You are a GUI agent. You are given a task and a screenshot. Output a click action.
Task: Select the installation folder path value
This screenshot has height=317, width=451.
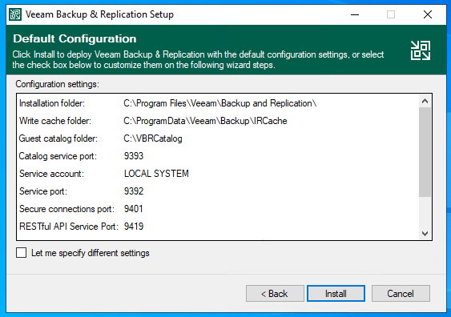tap(220, 103)
